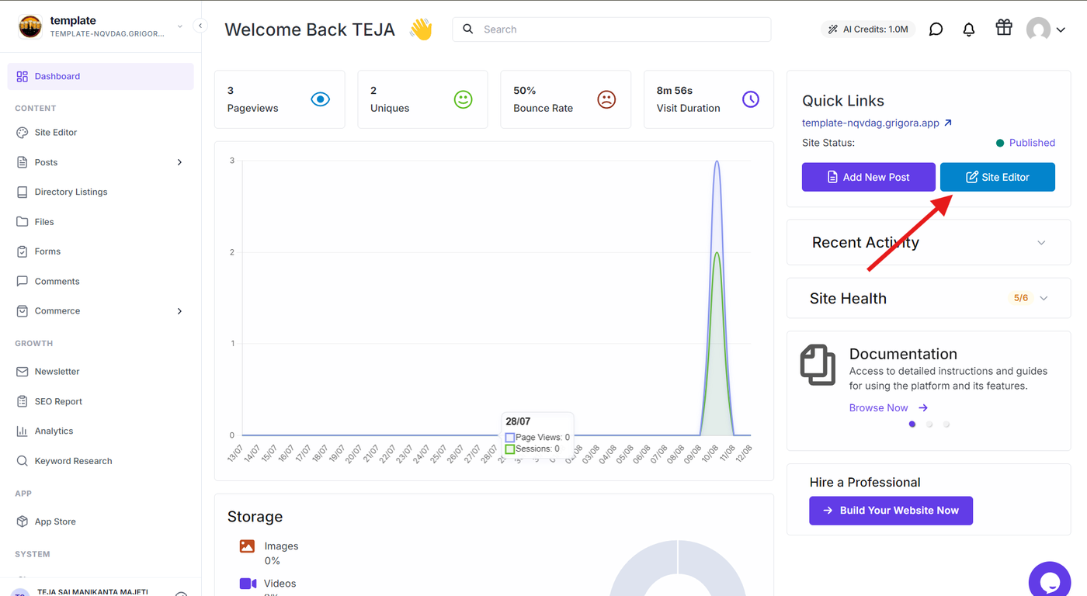1087x596 pixels.
Task: Expand the Recent Activity panel
Action: point(1041,243)
